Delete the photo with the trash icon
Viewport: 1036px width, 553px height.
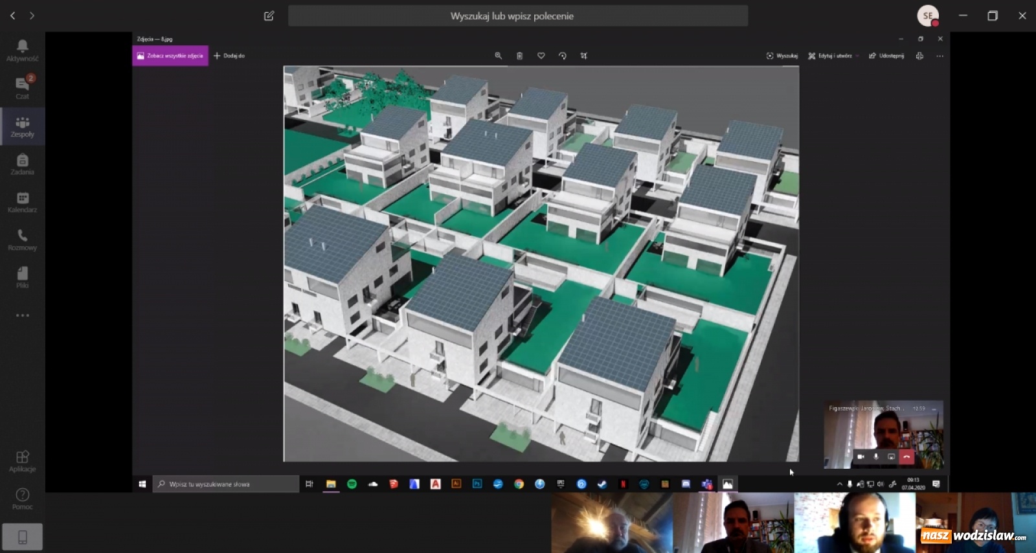(x=519, y=56)
